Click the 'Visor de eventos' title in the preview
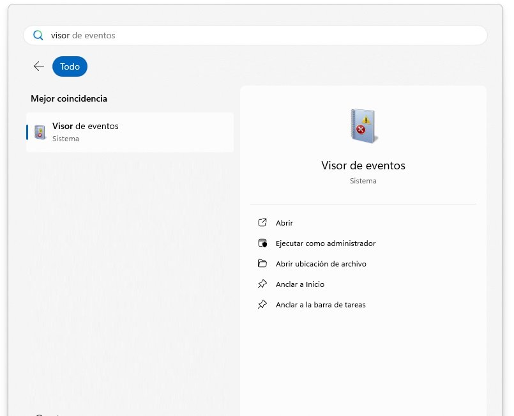Screen dimensions: 514x416 363,166
